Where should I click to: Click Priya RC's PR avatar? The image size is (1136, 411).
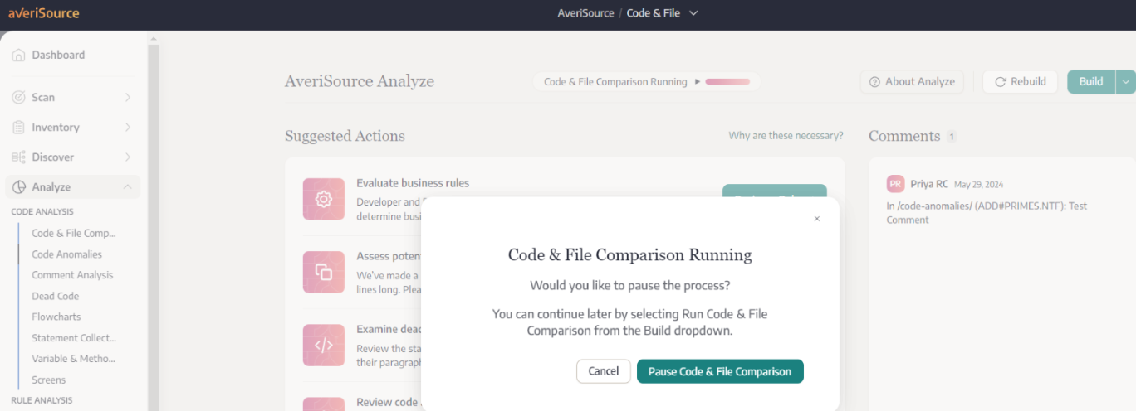click(895, 184)
